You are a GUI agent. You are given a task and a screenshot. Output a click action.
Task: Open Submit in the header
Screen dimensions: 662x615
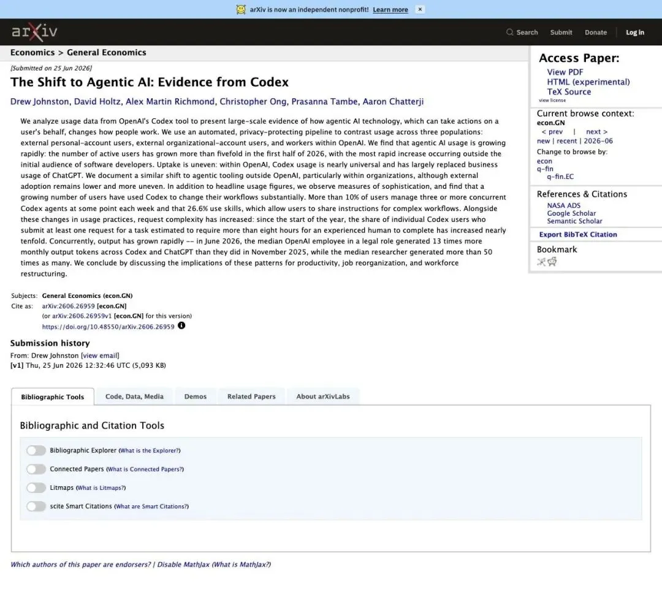[561, 32]
